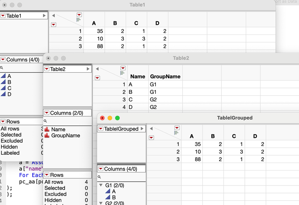Open Table2 Rows red triangle menu

coord(47,175)
